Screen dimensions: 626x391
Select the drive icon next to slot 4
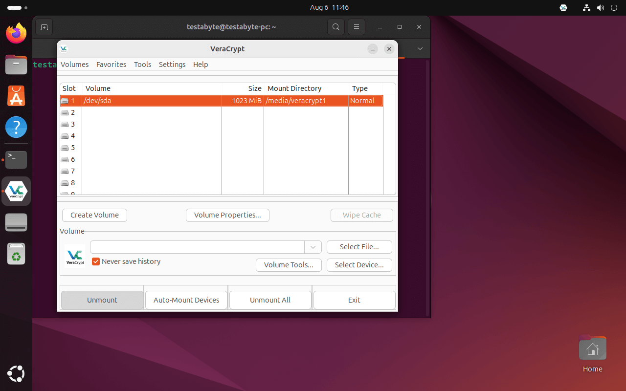coord(65,136)
